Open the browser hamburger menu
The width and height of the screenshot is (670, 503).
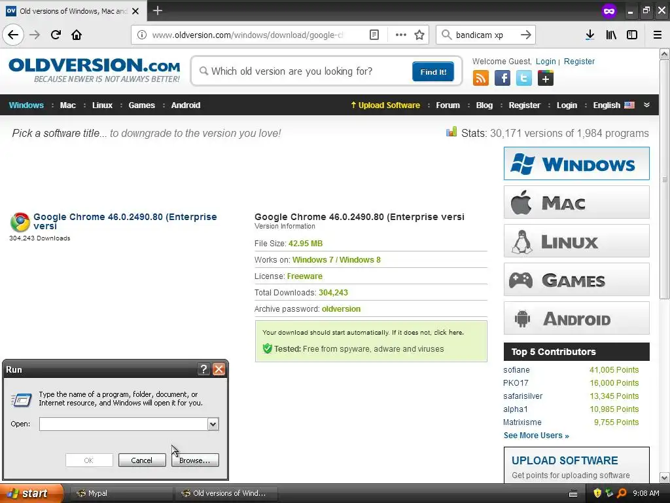click(658, 35)
